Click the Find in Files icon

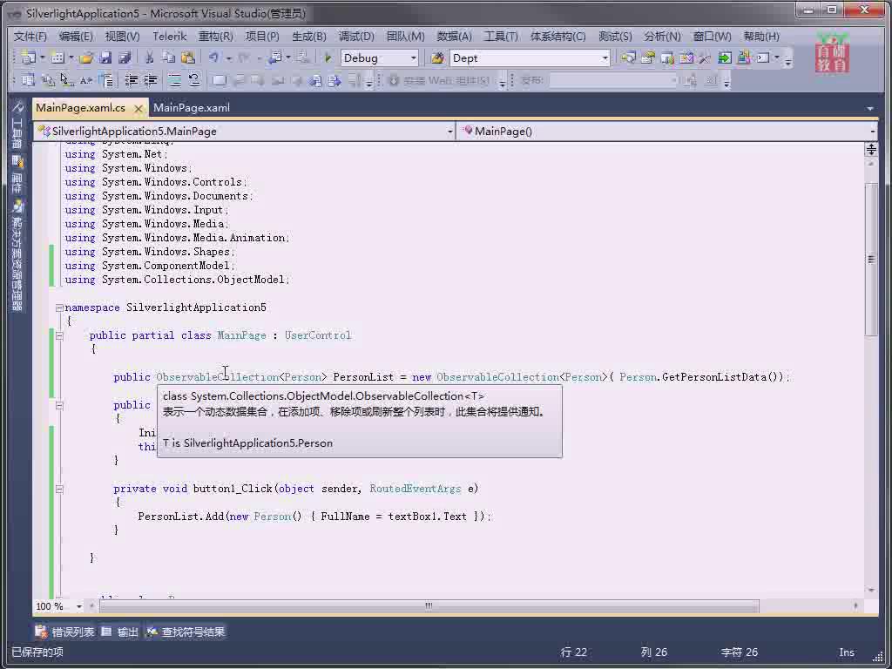tap(437, 57)
